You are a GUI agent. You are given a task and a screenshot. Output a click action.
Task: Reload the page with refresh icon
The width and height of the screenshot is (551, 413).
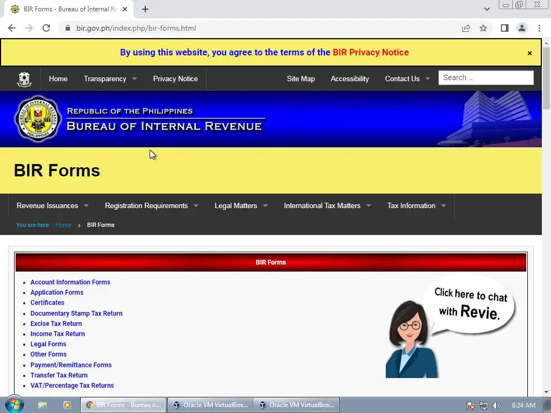coord(46,28)
